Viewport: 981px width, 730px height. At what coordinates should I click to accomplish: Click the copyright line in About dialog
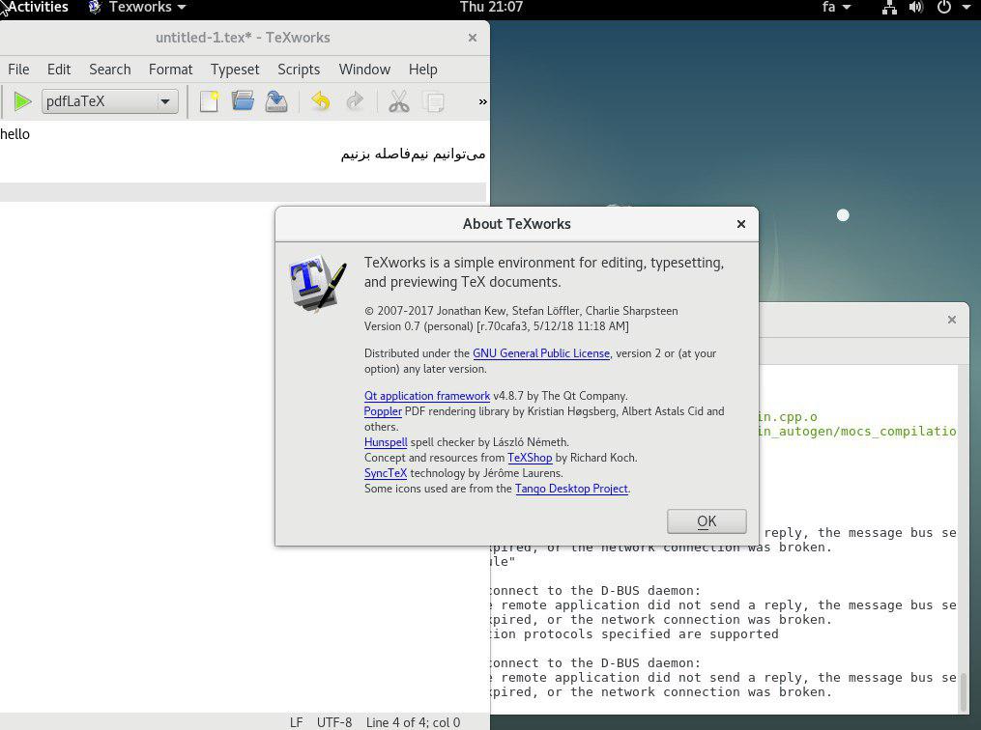pyautogui.click(x=521, y=311)
